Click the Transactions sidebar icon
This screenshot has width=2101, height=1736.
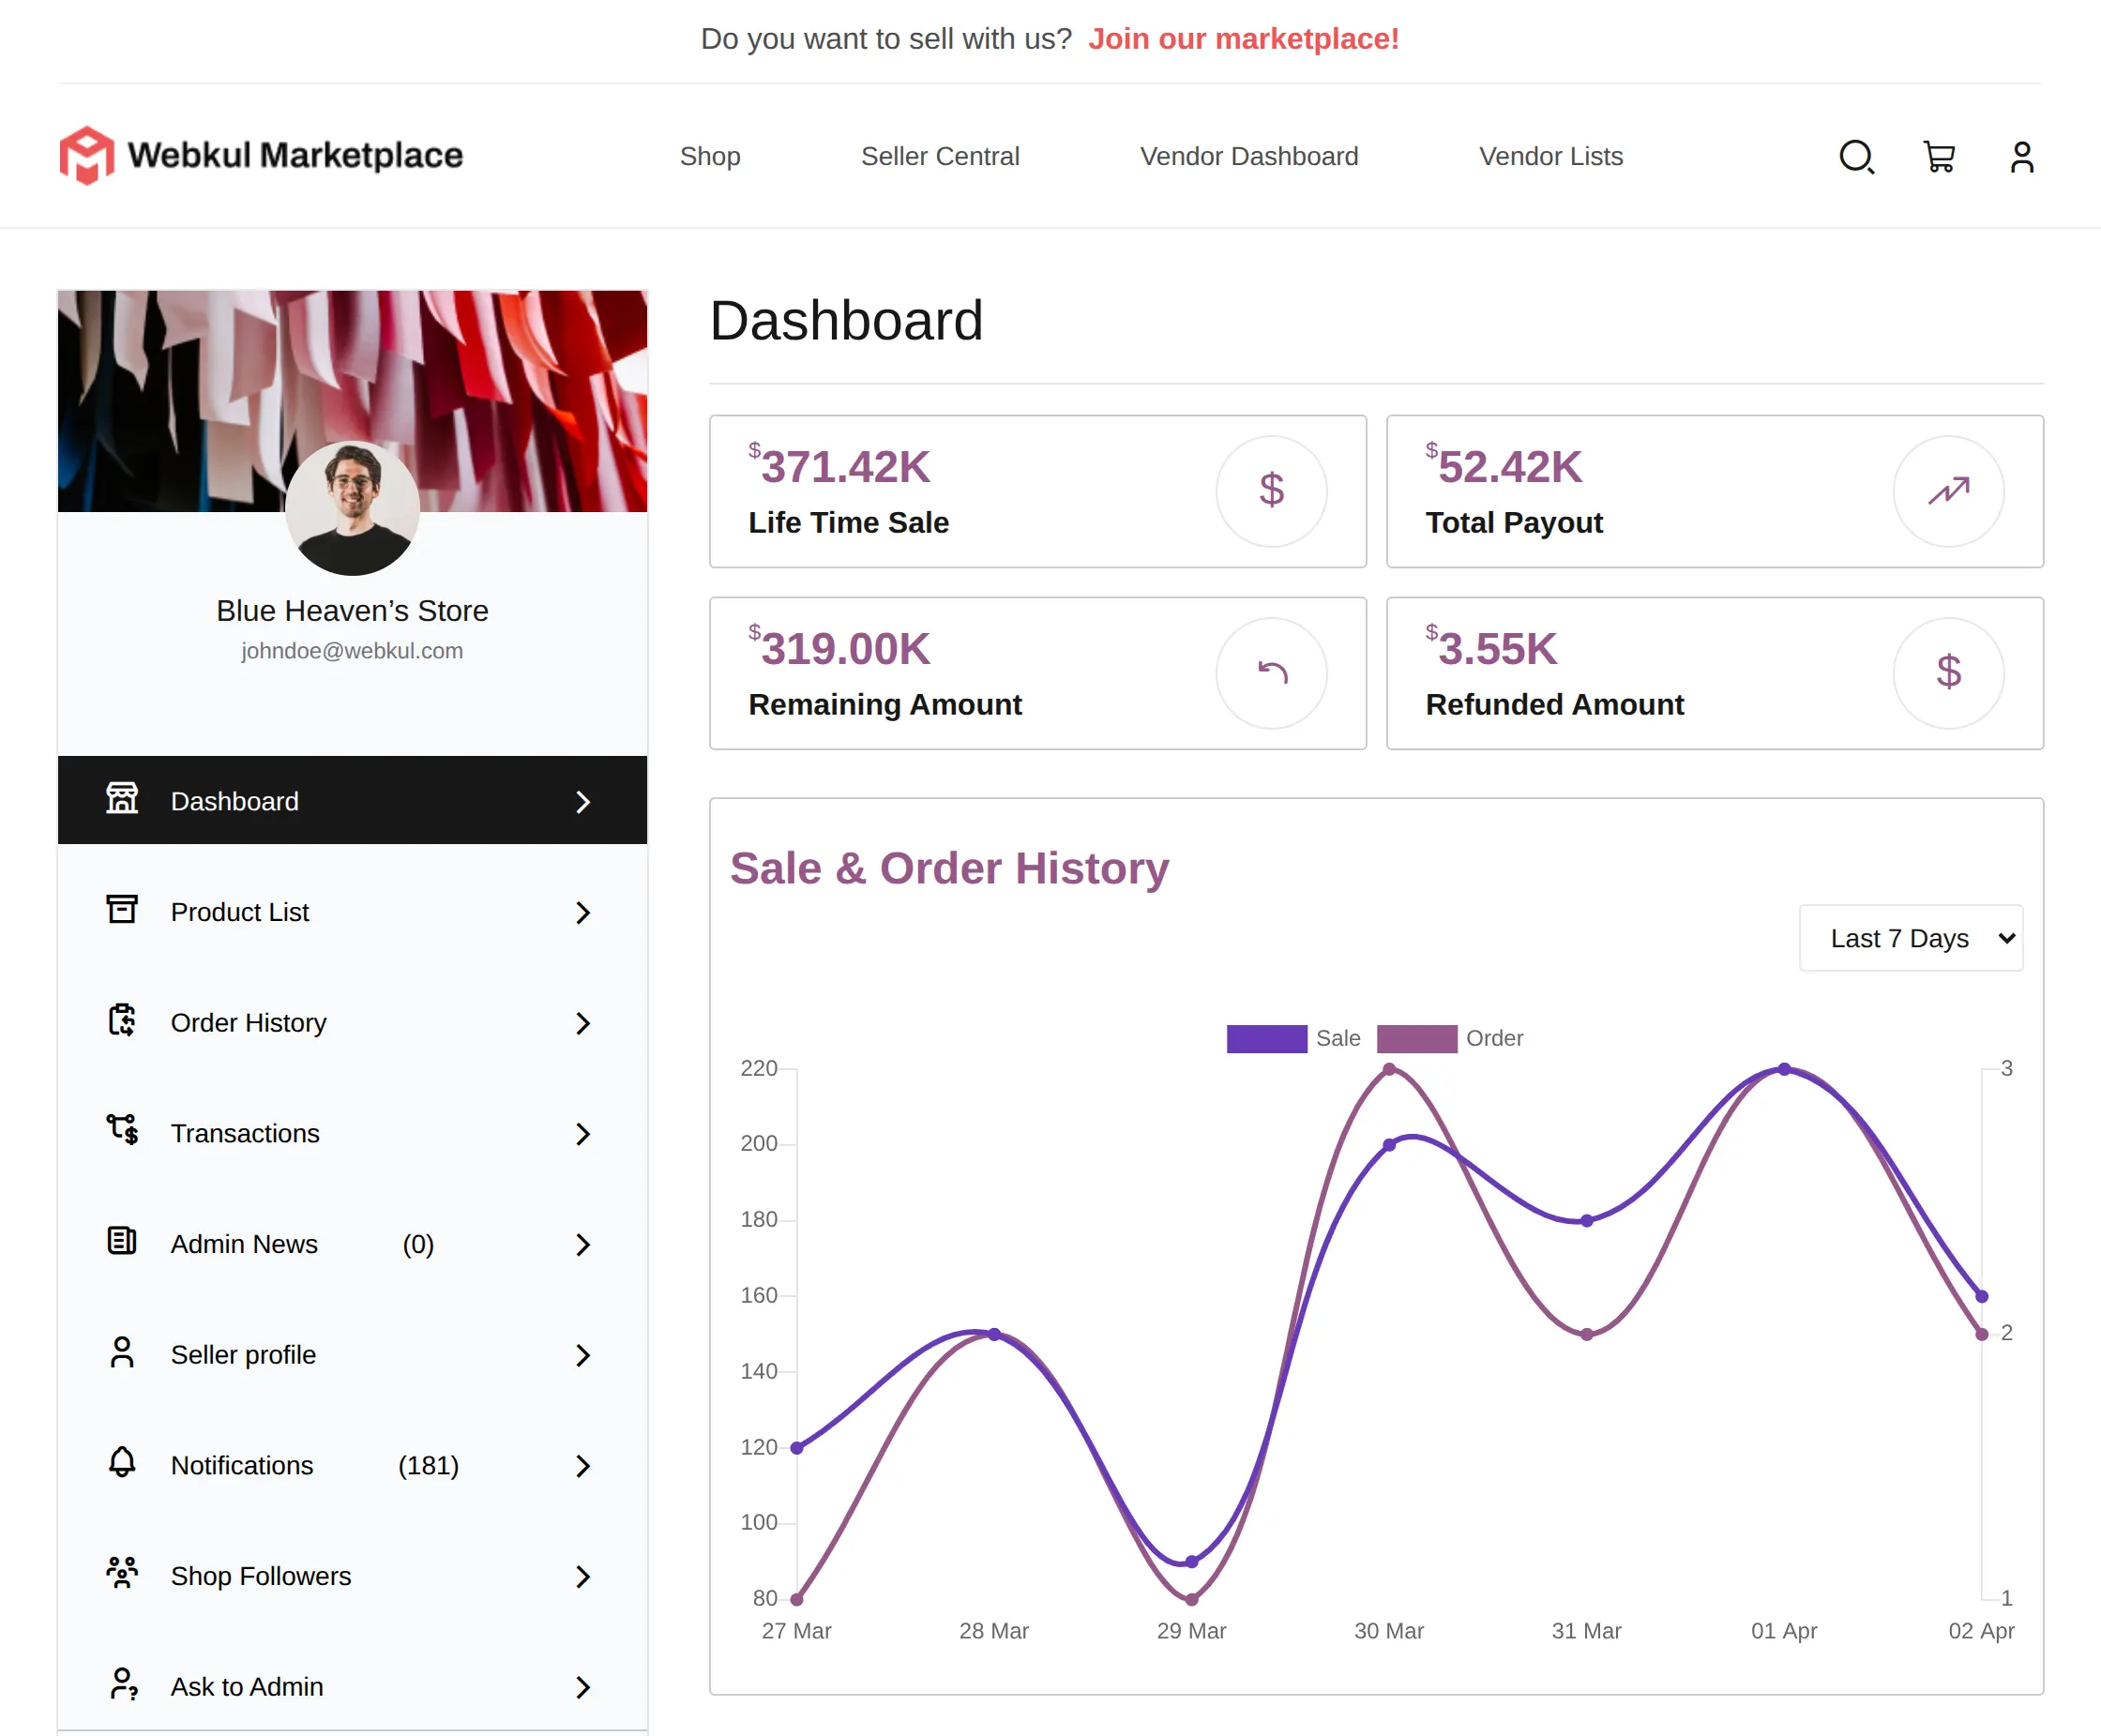click(122, 1131)
